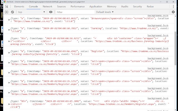The width and height of the screenshot is (178, 111).
Task: Expand the Sell log entry at 04:09:09.731Z
Action: point(9,63)
